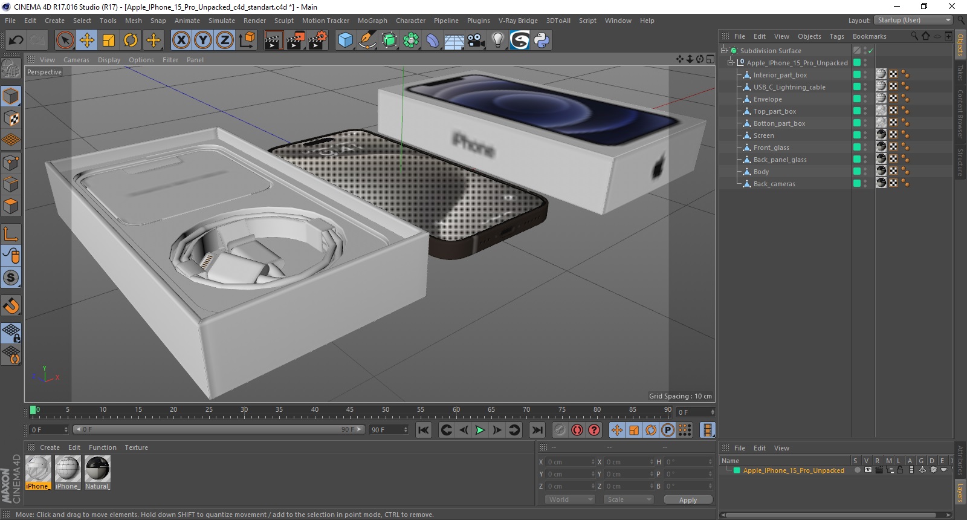Screen dimensions: 967x520
Task: Toggle visibility dots for Screen object
Action: pos(865,135)
